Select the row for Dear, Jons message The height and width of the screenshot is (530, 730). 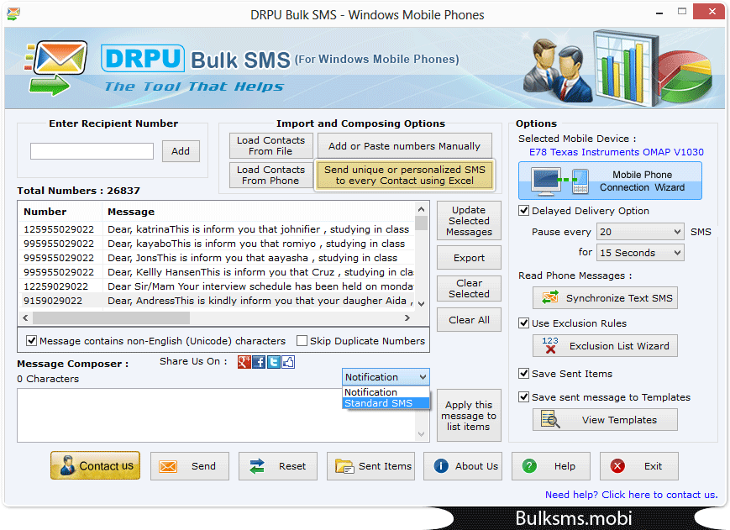pyautogui.click(x=218, y=258)
